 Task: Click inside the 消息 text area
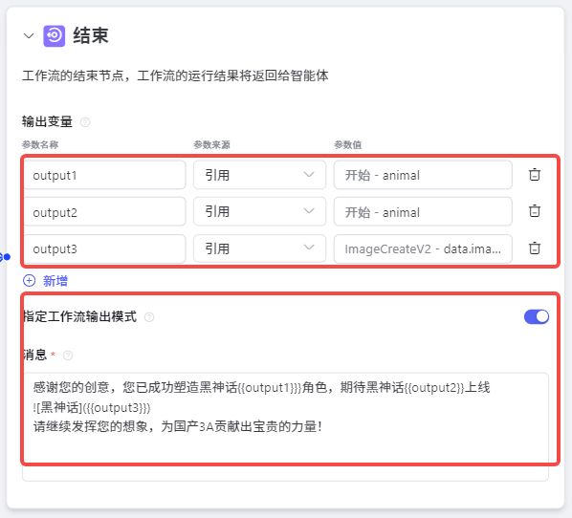(x=285, y=426)
